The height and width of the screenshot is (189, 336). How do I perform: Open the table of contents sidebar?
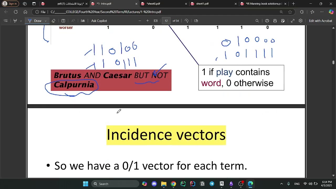pos(6,21)
